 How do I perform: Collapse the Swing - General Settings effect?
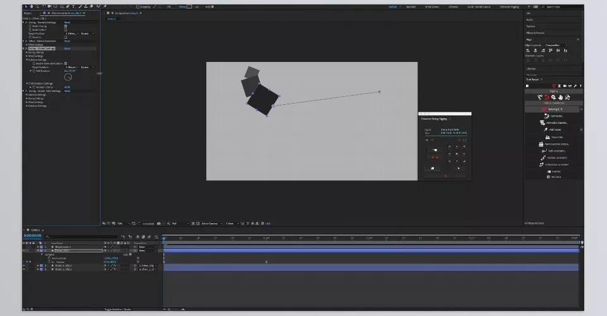tap(23, 22)
